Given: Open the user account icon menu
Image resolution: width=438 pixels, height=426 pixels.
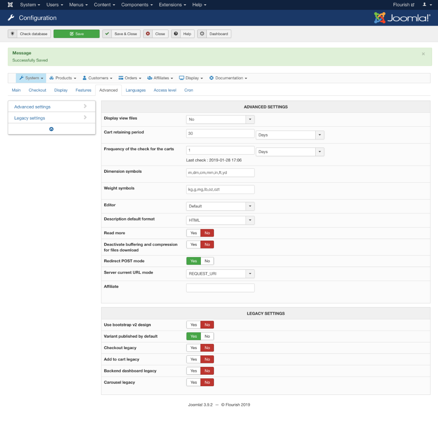Looking at the screenshot, I should (x=427, y=5).
